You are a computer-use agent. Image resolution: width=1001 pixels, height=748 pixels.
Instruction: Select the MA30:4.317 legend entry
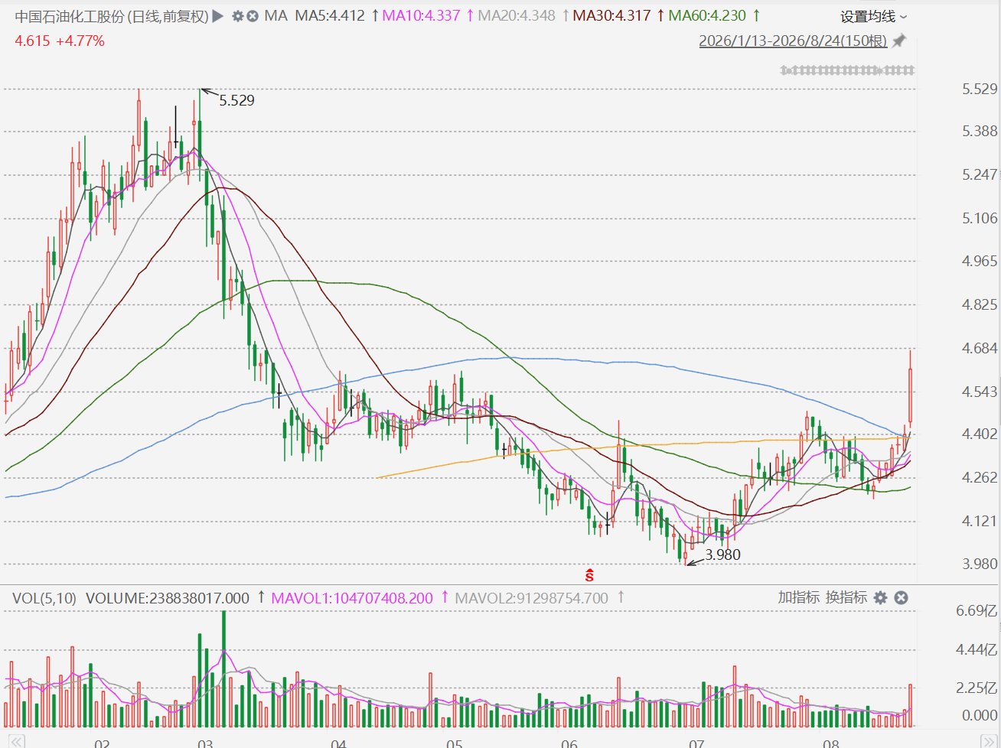click(x=611, y=15)
